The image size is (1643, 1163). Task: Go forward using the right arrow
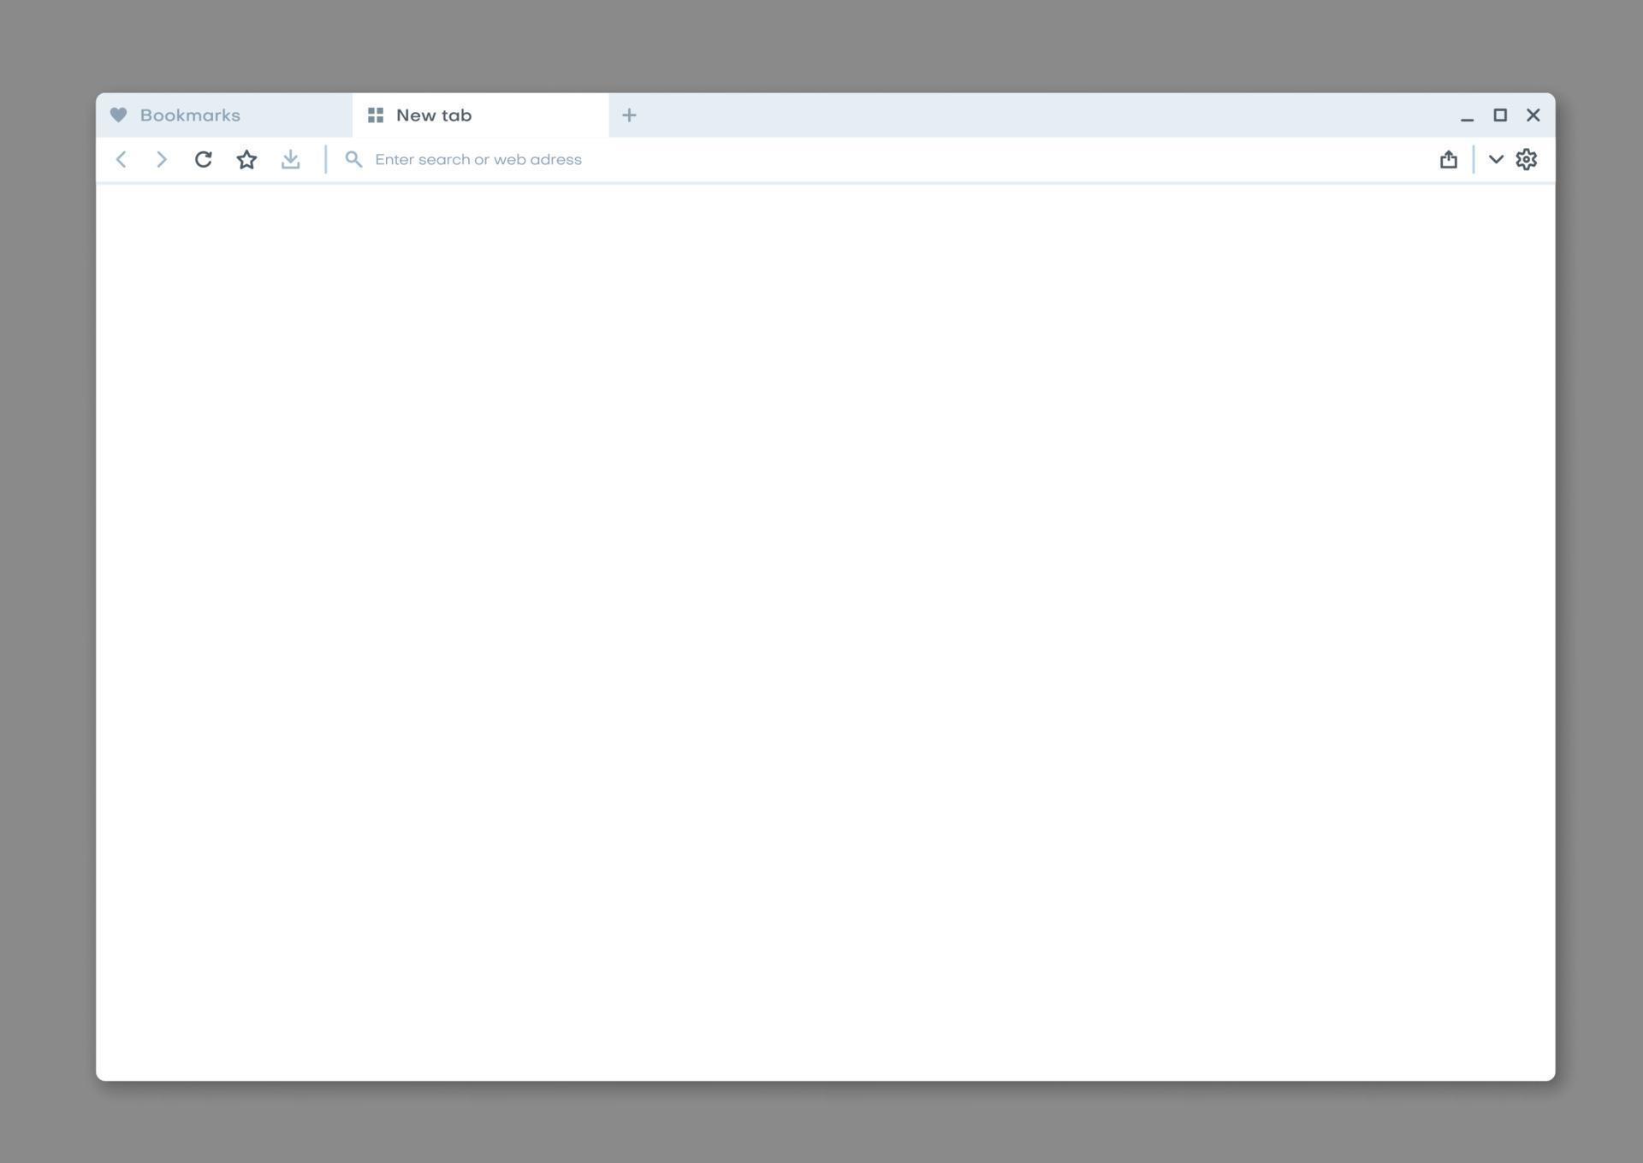[x=161, y=159]
